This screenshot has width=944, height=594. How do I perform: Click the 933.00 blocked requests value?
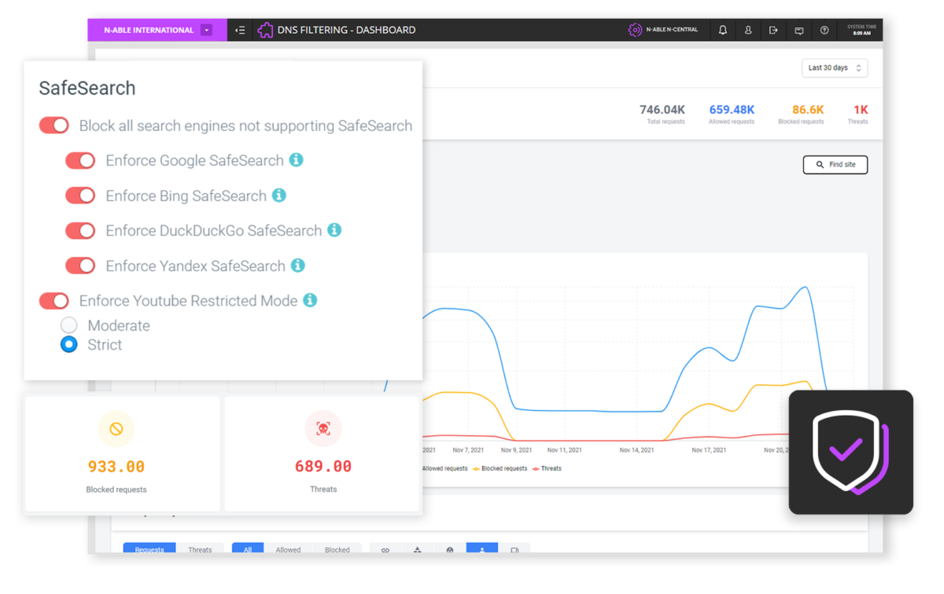pos(116,467)
